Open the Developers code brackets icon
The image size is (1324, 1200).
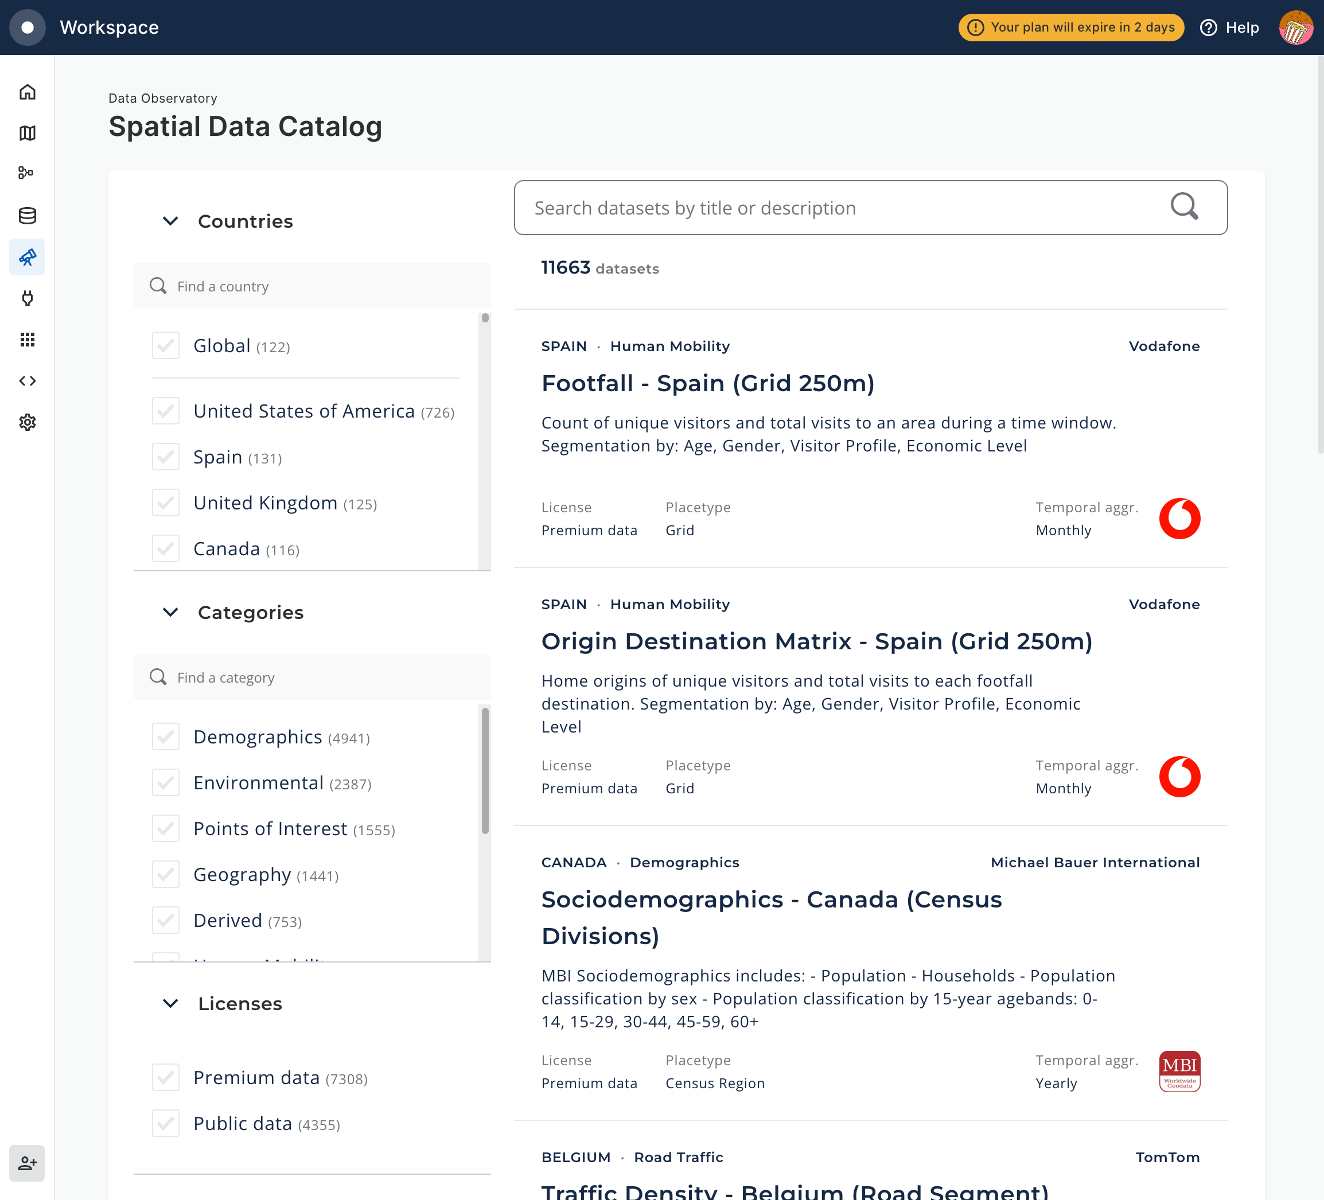click(27, 381)
